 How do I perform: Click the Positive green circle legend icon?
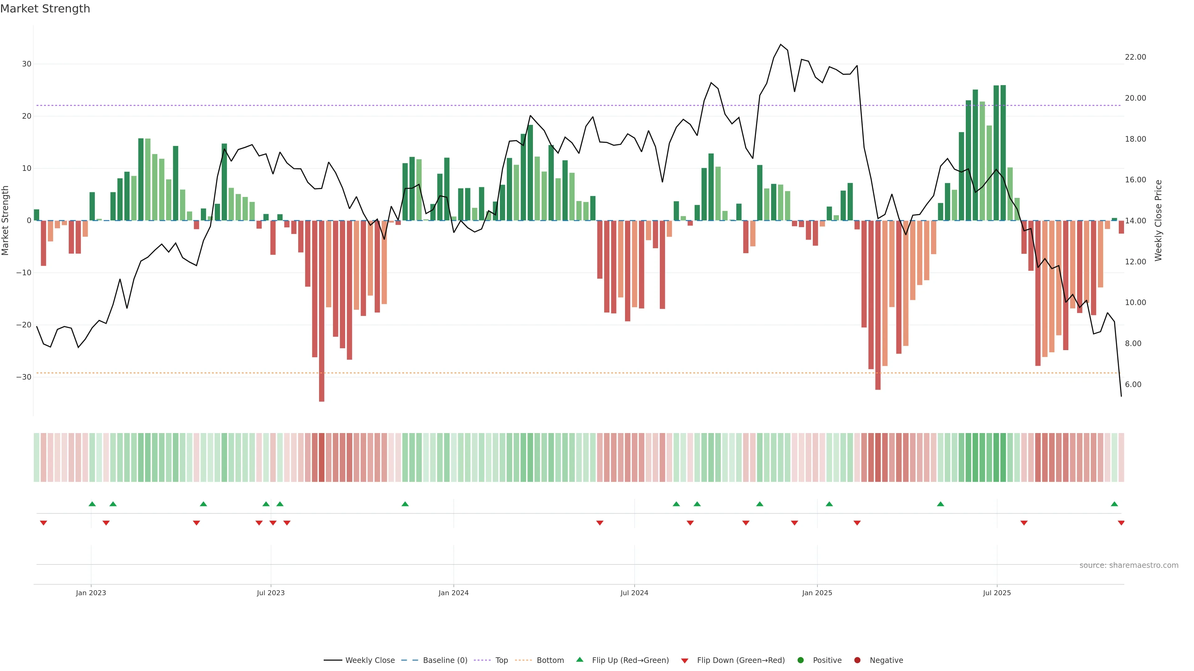(x=800, y=660)
